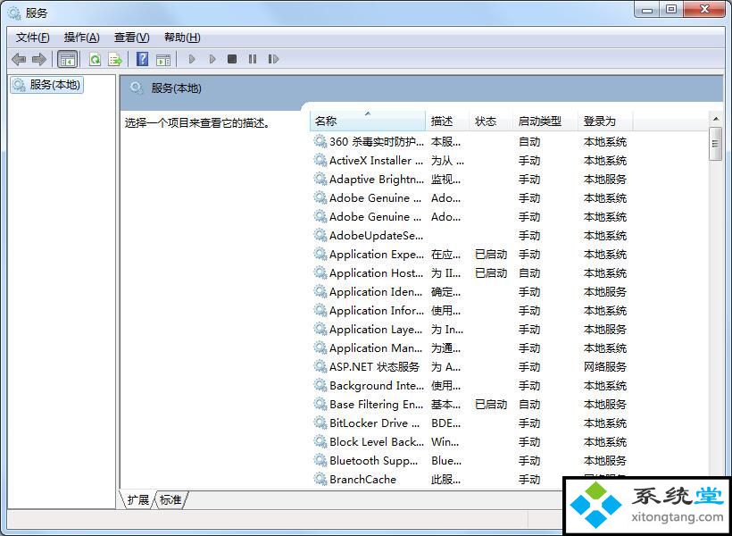732x536 pixels.
Task: Select AdobeUpdateService row
Action: pyautogui.click(x=470, y=236)
